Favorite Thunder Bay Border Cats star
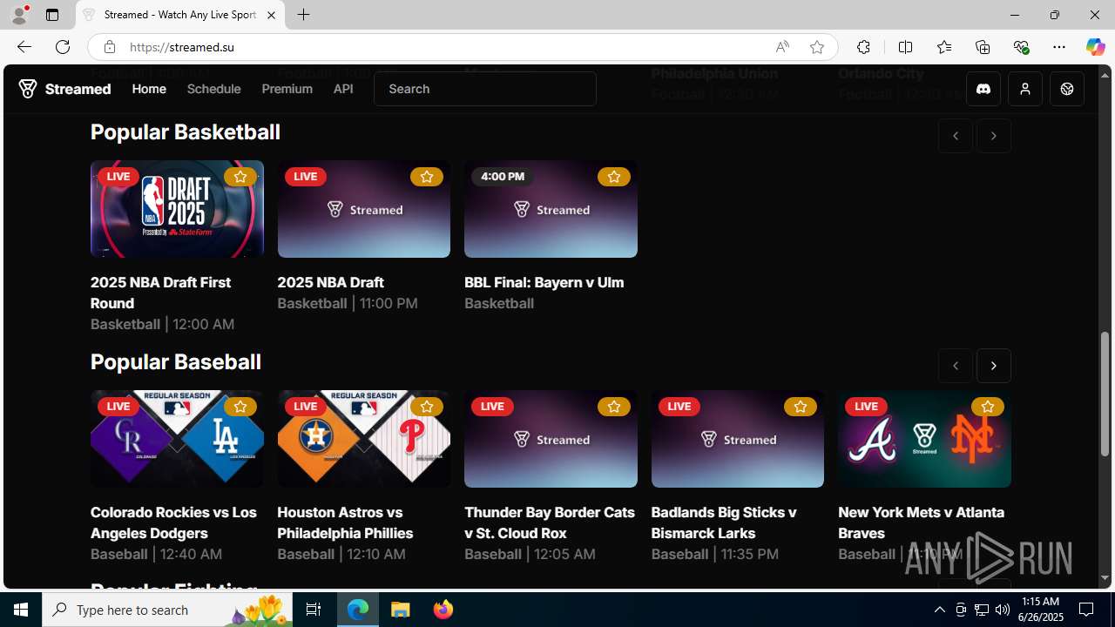 613,407
